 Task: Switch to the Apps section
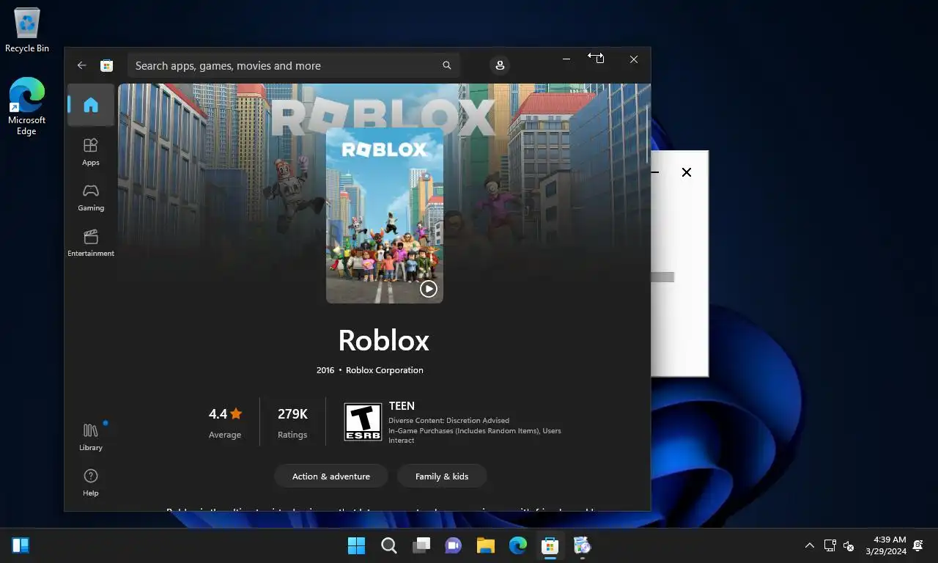91,152
